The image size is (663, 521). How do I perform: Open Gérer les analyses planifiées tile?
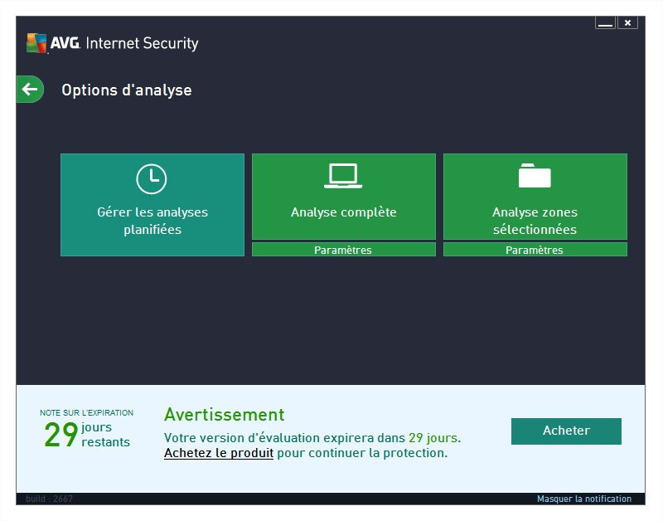(152, 221)
